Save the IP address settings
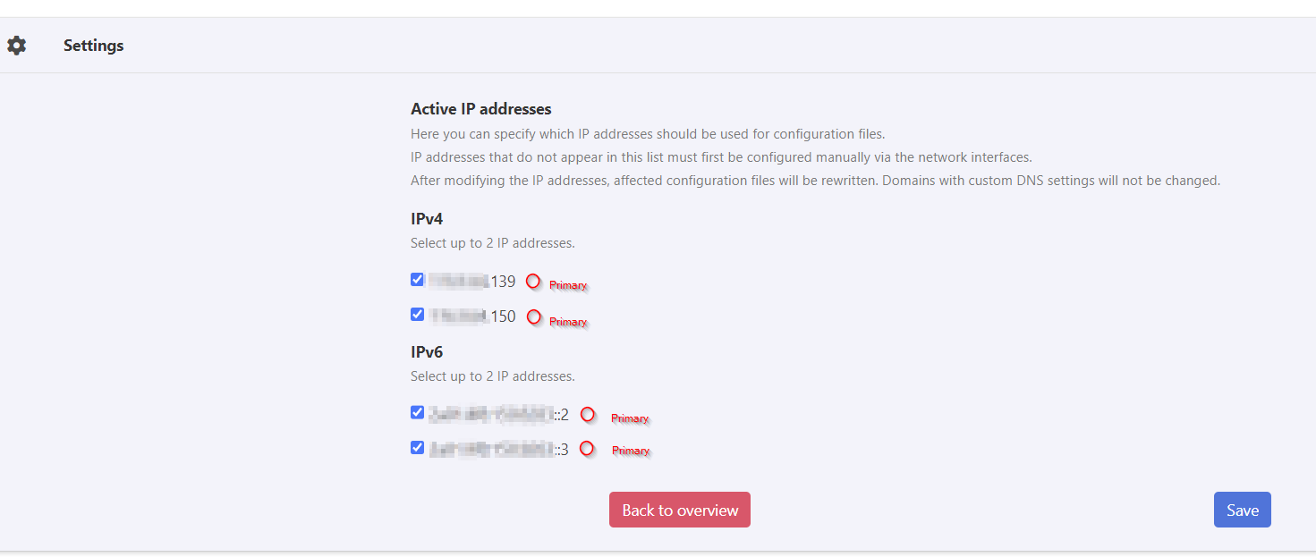 pos(1242,510)
